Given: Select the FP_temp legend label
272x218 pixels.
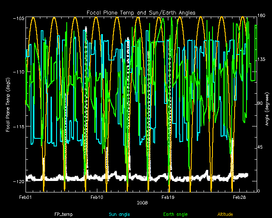Looking at the screenshot, I should click(x=62, y=214).
